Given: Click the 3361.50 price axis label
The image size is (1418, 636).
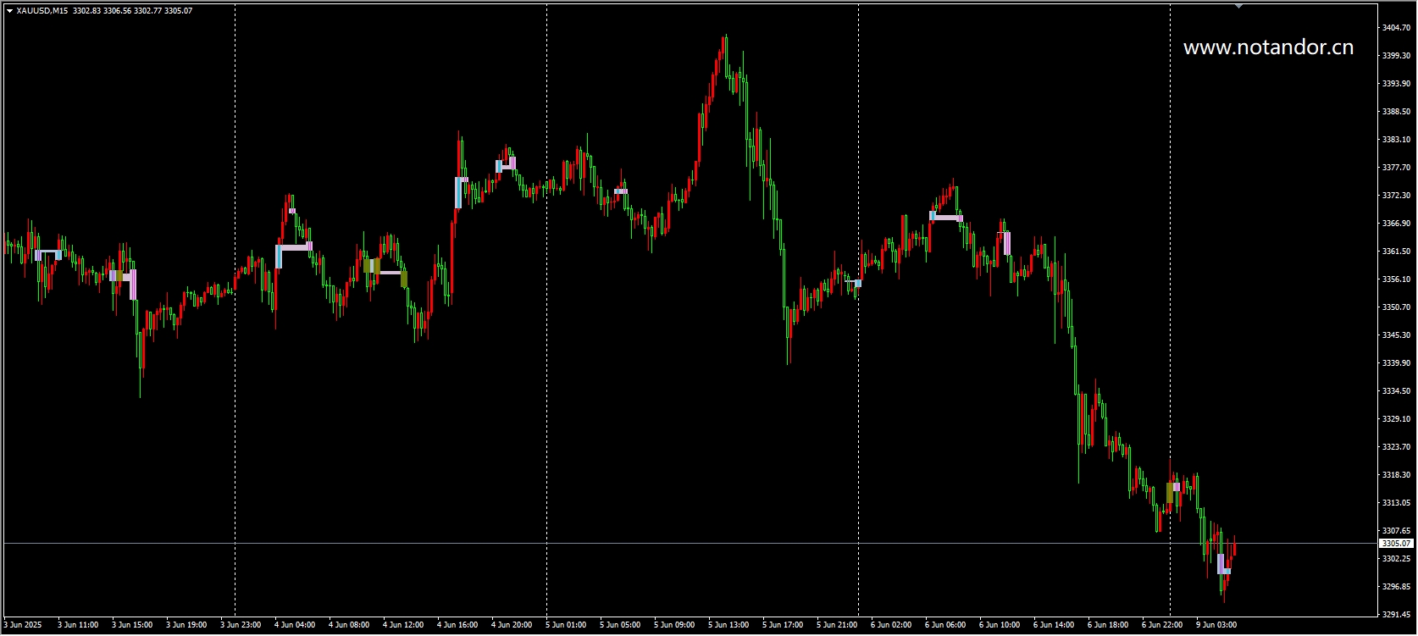Looking at the screenshot, I should pos(1396,252).
